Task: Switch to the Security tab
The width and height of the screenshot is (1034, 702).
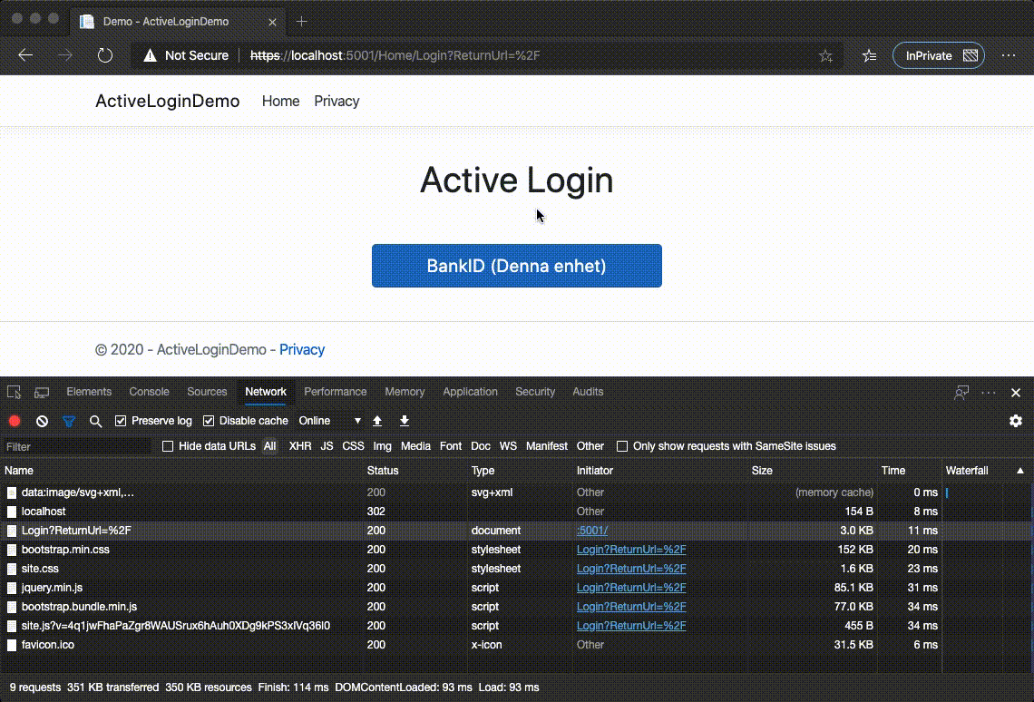Action: tap(535, 392)
